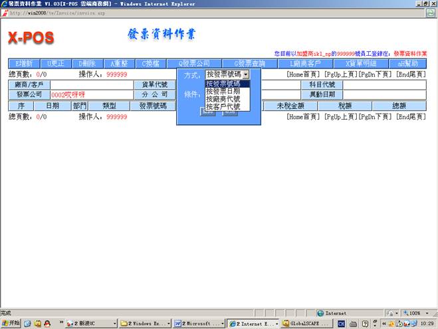Viewport: 438px width, 329px height.
Task: Click the X-POS logo
Action: [x=31, y=39]
